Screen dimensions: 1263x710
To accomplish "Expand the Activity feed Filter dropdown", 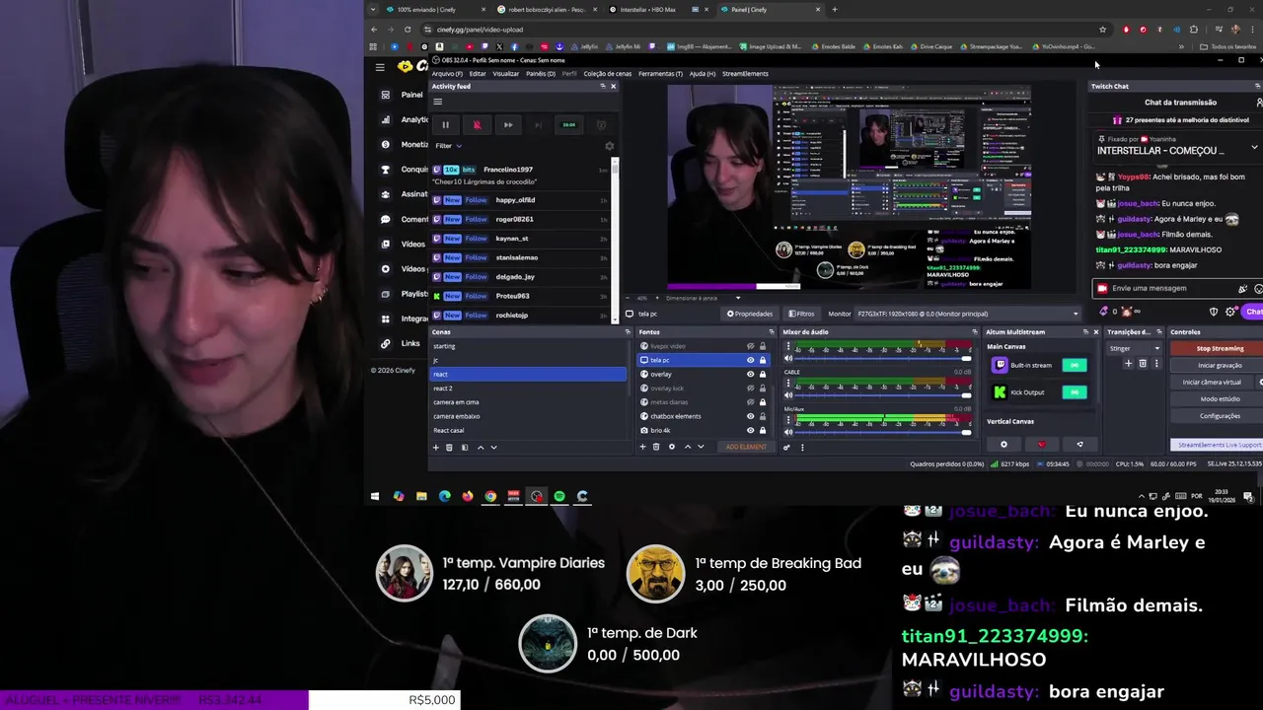I will pyautogui.click(x=449, y=146).
